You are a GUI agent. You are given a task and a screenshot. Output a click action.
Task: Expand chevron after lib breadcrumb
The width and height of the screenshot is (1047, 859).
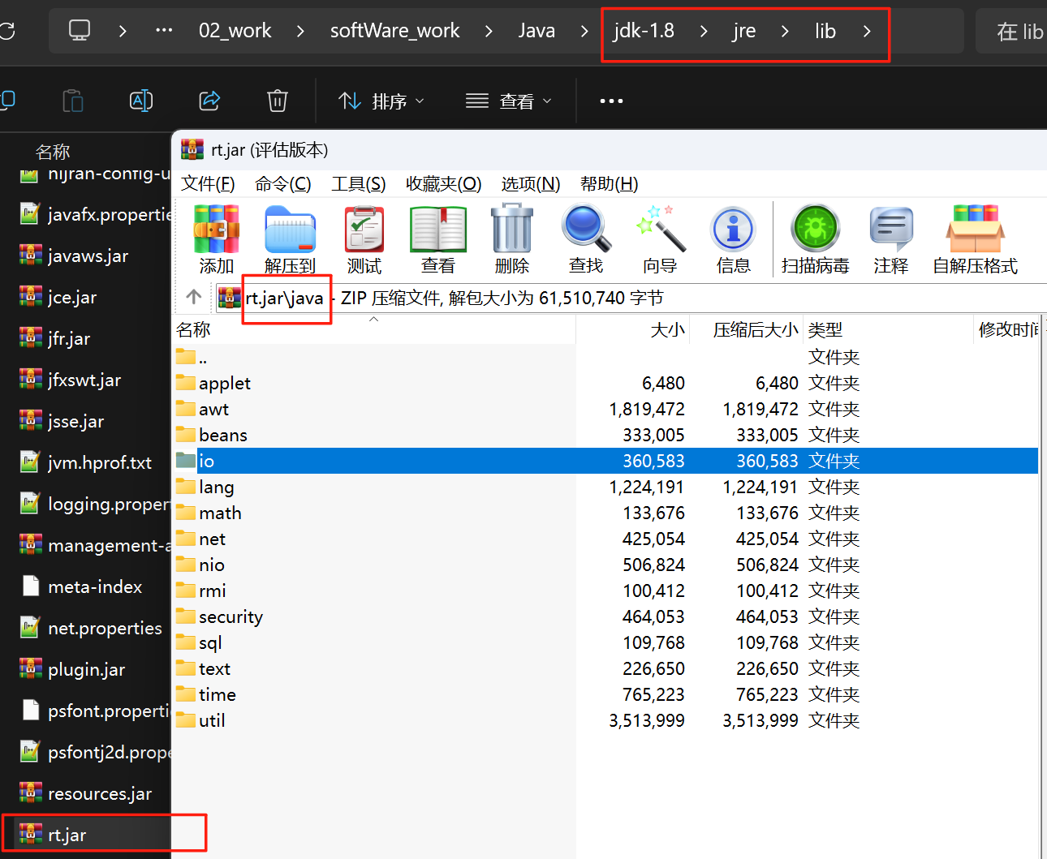pos(867,31)
